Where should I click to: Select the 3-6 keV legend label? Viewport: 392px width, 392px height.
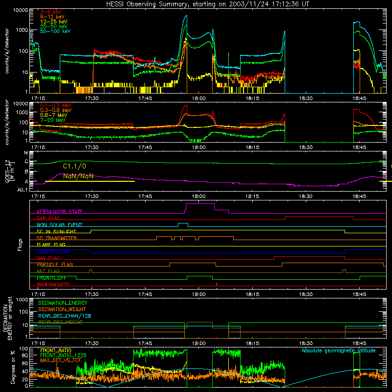coord(50,12)
